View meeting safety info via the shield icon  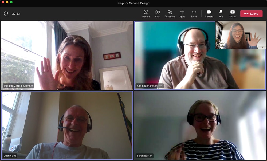(5, 13)
